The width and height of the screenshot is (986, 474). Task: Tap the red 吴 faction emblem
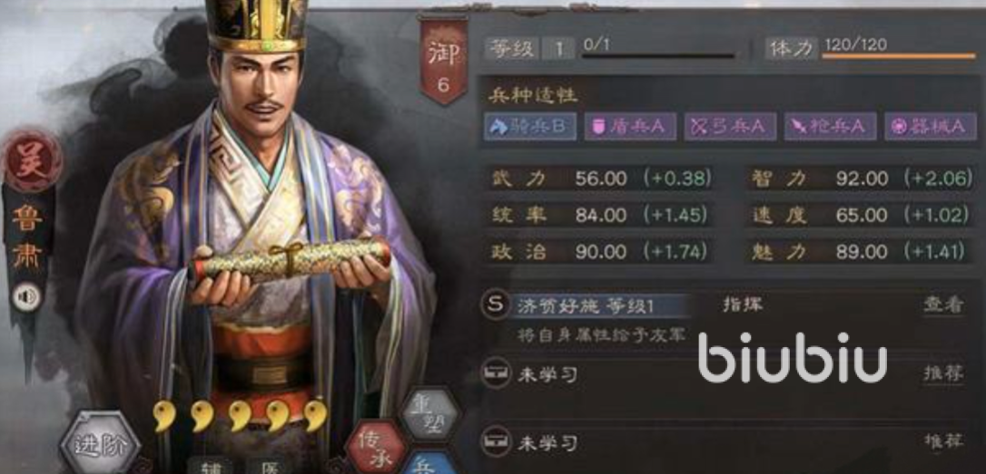(31, 160)
